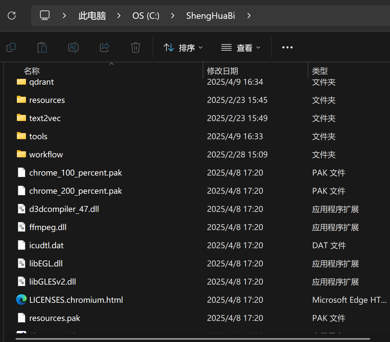Click the share arrow icon
The height and width of the screenshot is (342, 390).
click(104, 48)
